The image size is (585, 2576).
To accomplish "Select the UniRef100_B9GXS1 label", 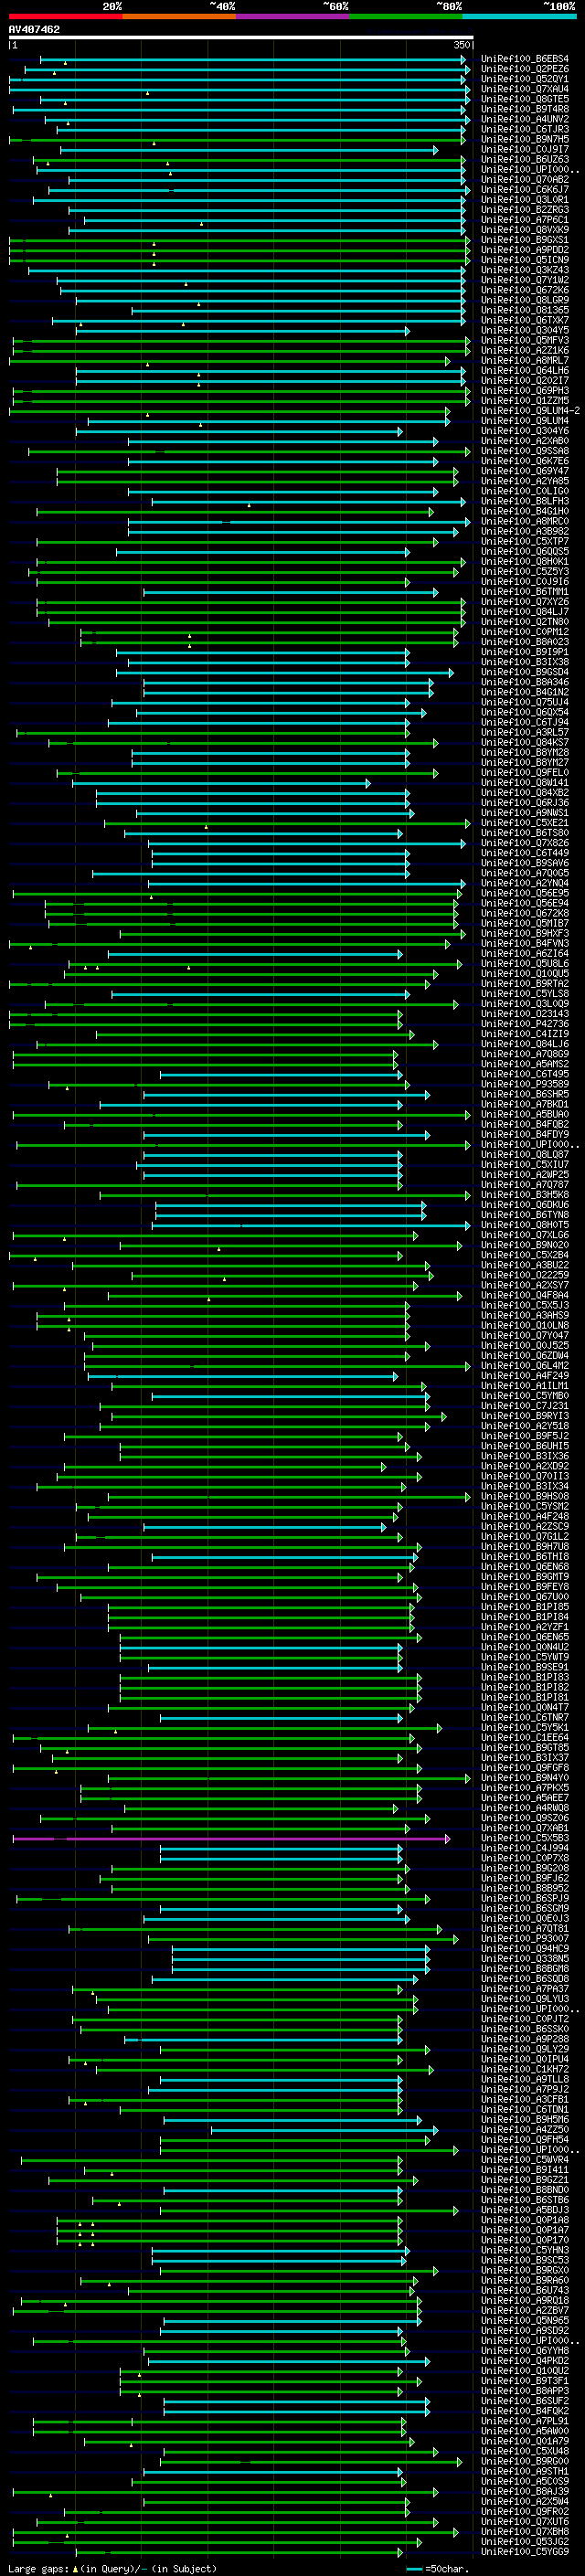I will [524, 240].
